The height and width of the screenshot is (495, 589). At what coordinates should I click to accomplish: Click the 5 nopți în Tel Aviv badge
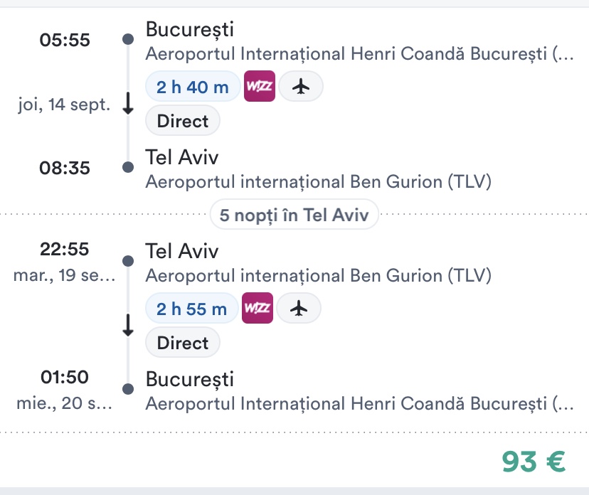click(x=294, y=215)
